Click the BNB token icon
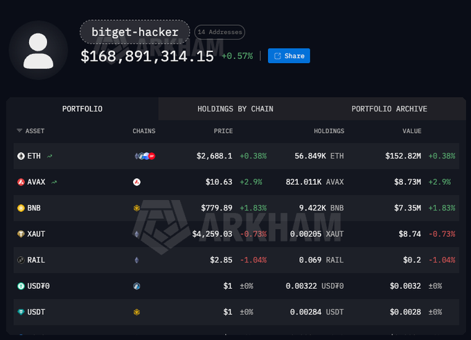 click(x=21, y=208)
